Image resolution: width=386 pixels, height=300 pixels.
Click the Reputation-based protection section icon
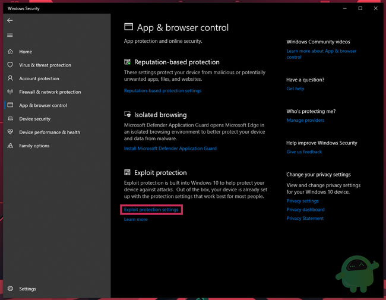click(x=127, y=62)
